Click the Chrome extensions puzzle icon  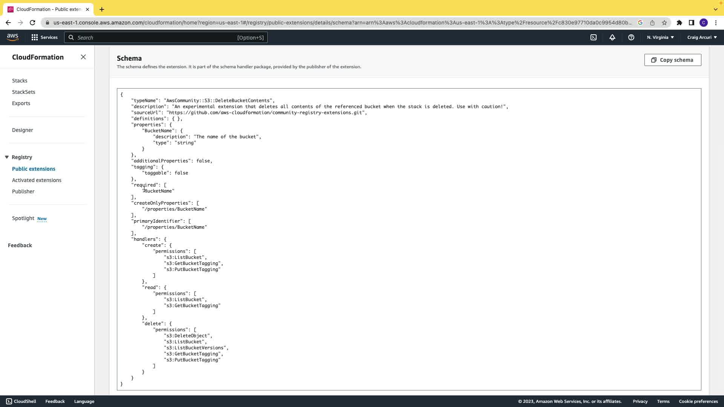pyautogui.click(x=679, y=23)
